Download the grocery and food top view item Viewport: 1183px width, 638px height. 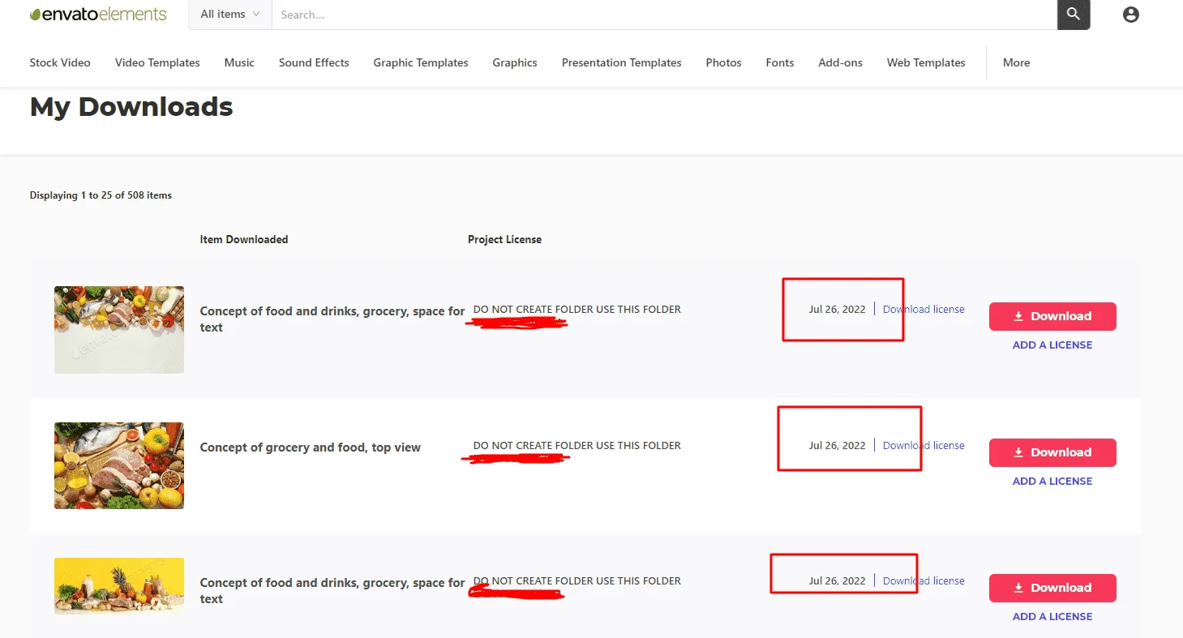pyautogui.click(x=1052, y=452)
